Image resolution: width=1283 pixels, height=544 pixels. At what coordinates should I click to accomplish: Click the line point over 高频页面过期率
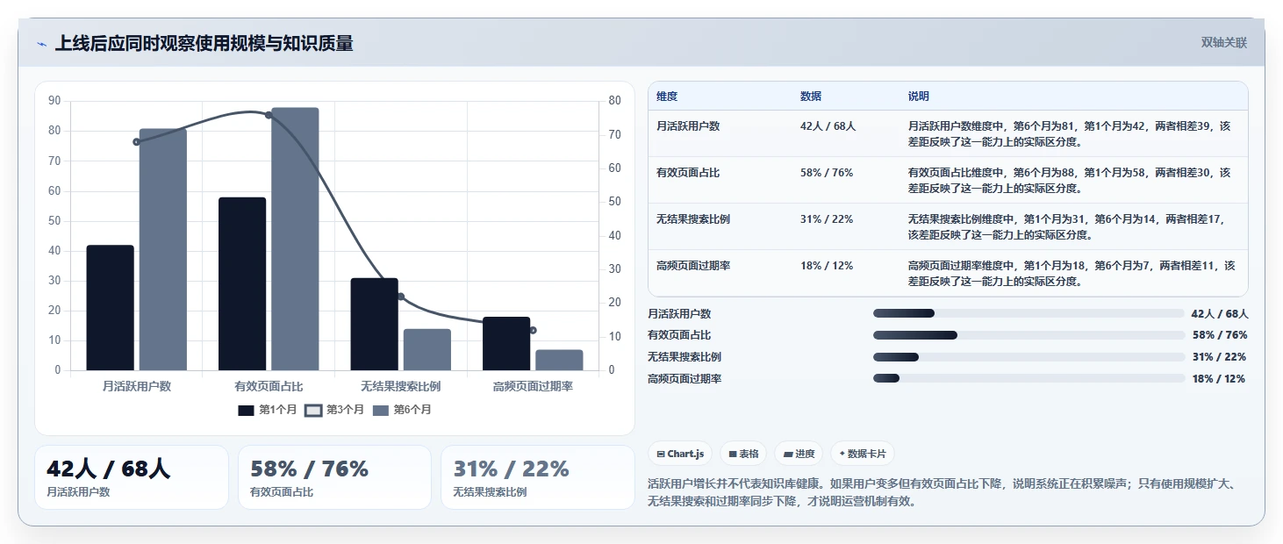click(533, 330)
